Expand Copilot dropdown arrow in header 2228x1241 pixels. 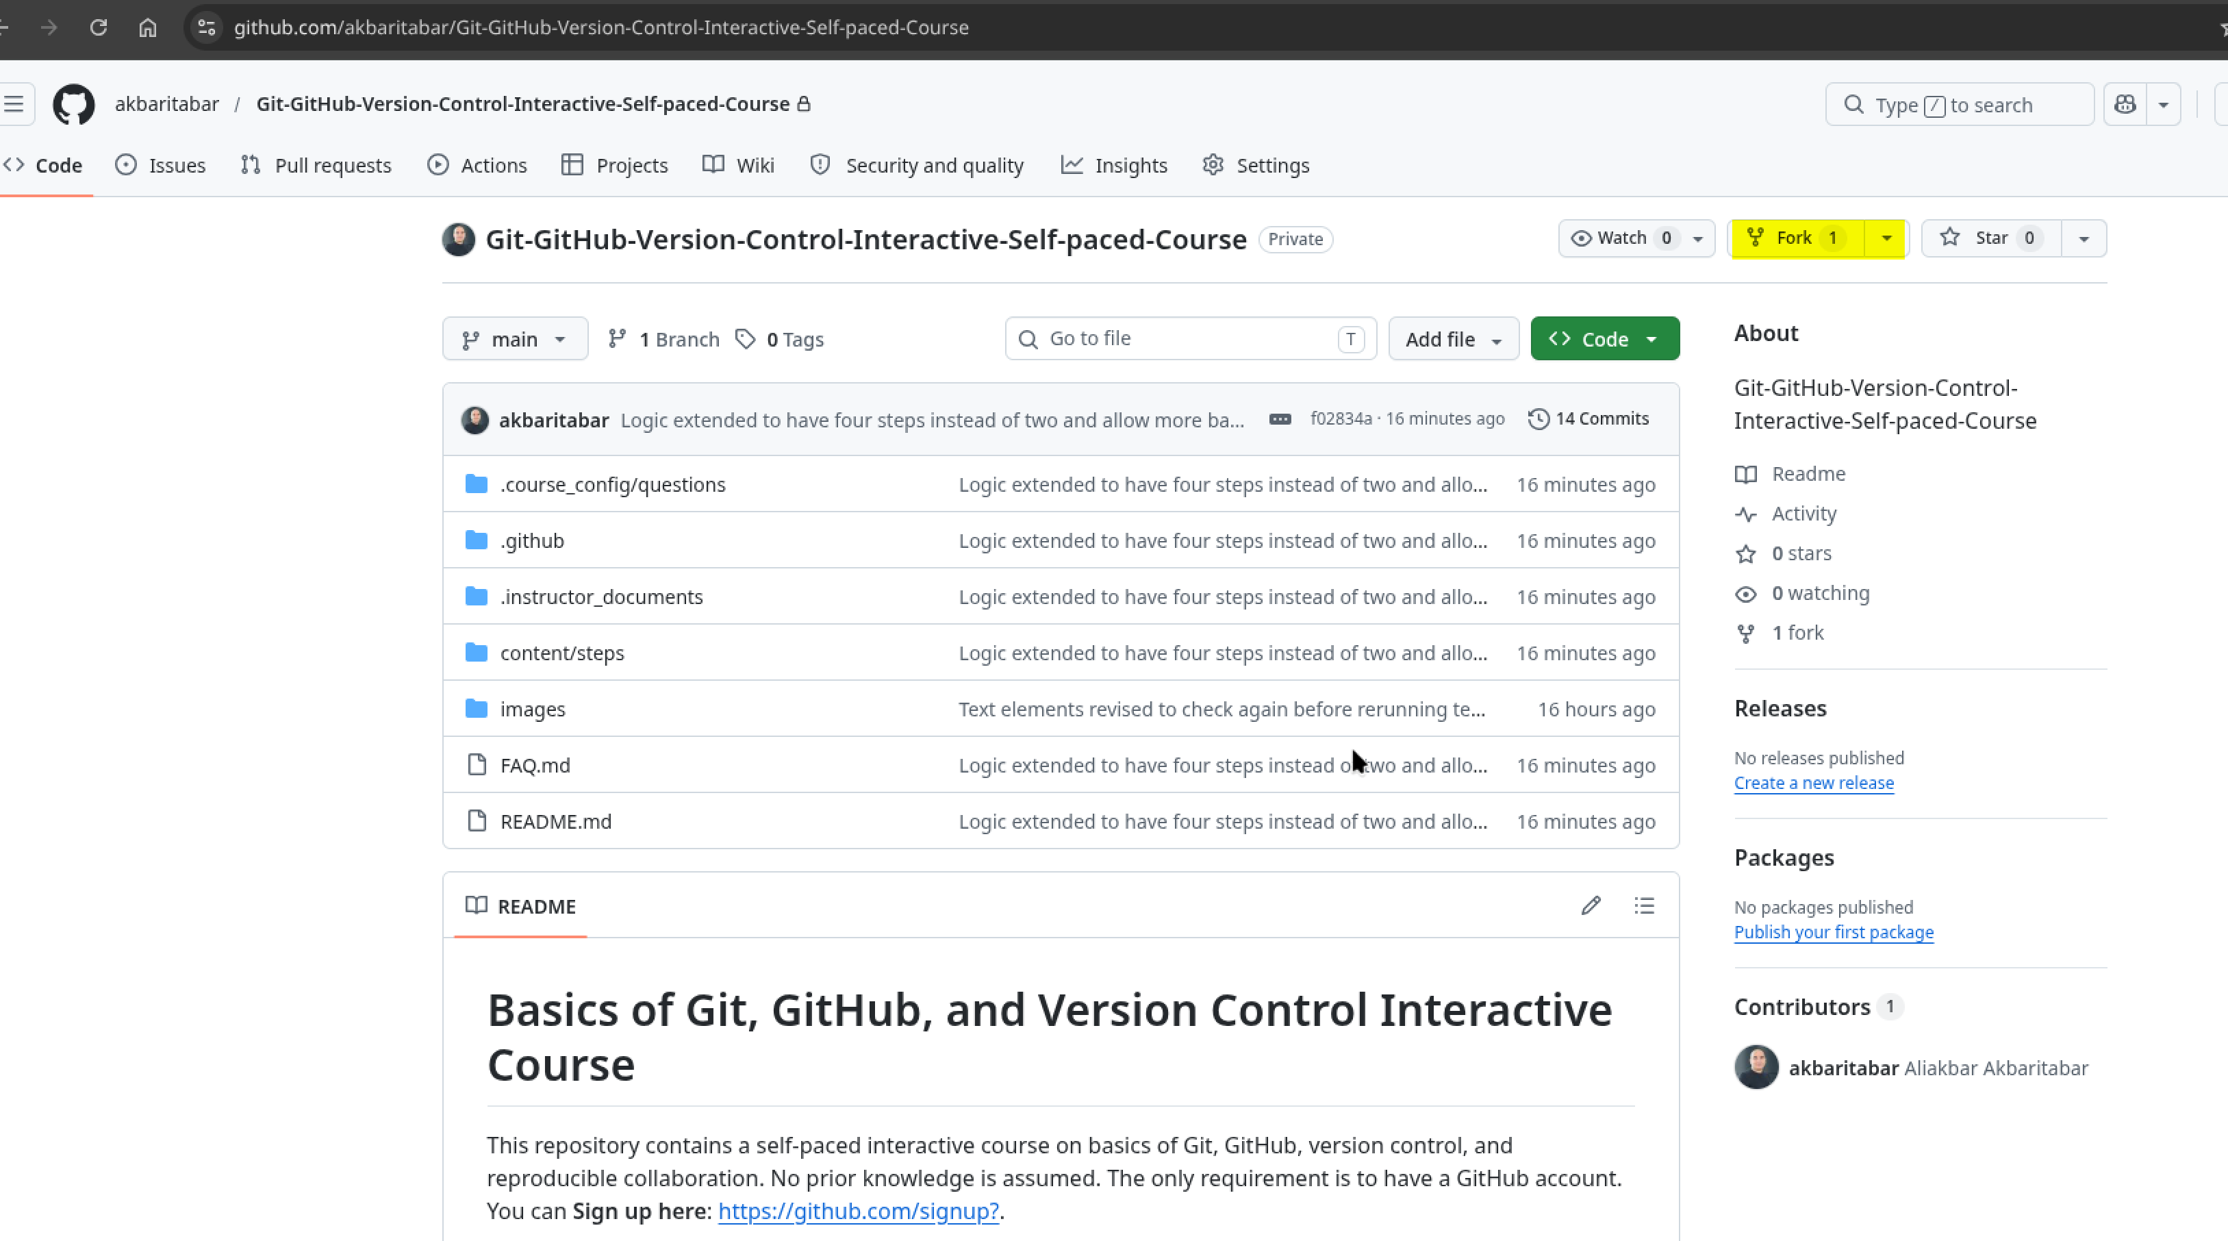coord(2163,105)
